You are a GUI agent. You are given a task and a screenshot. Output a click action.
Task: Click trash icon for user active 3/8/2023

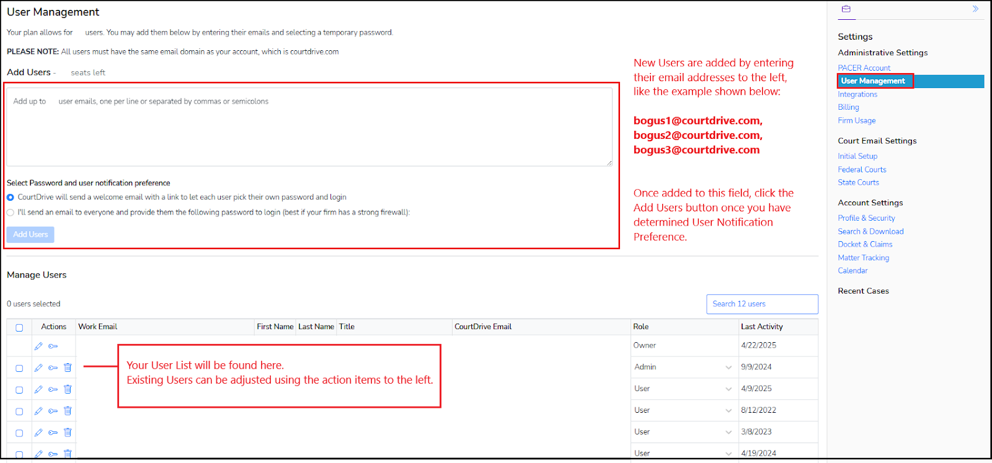tap(68, 433)
